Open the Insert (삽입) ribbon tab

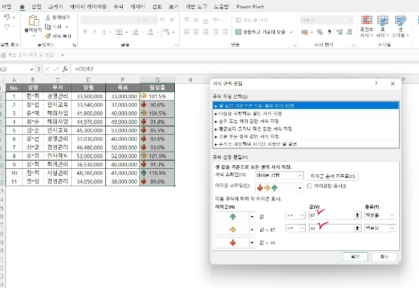point(36,7)
